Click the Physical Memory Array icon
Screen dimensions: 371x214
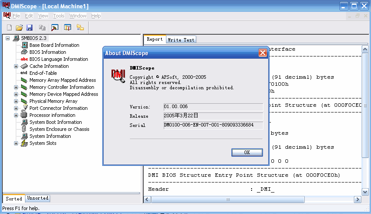pos(24,101)
